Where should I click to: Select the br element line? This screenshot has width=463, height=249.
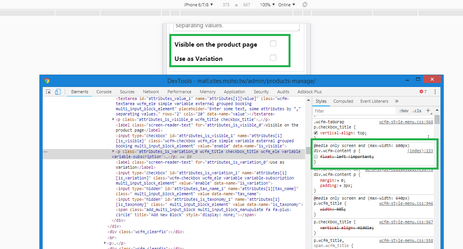tap(112, 238)
